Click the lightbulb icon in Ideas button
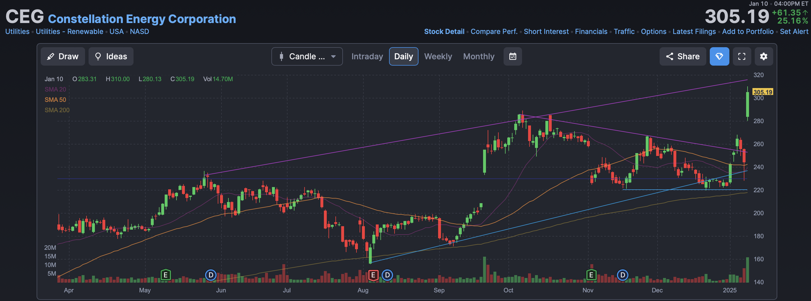 click(98, 57)
